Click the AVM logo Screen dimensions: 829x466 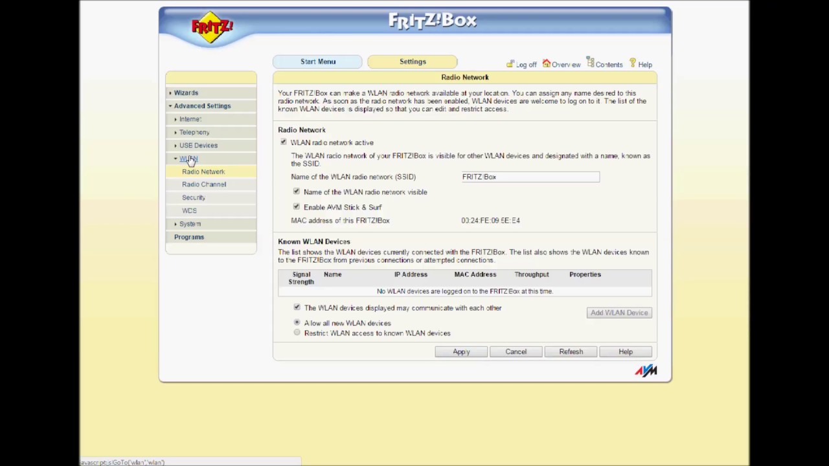(x=646, y=370)
